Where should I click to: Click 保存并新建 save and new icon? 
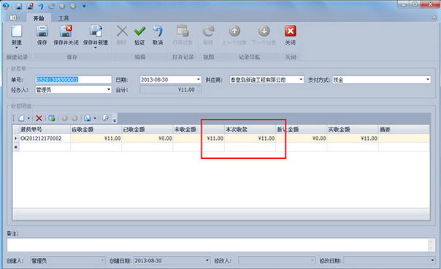(96, 31)
